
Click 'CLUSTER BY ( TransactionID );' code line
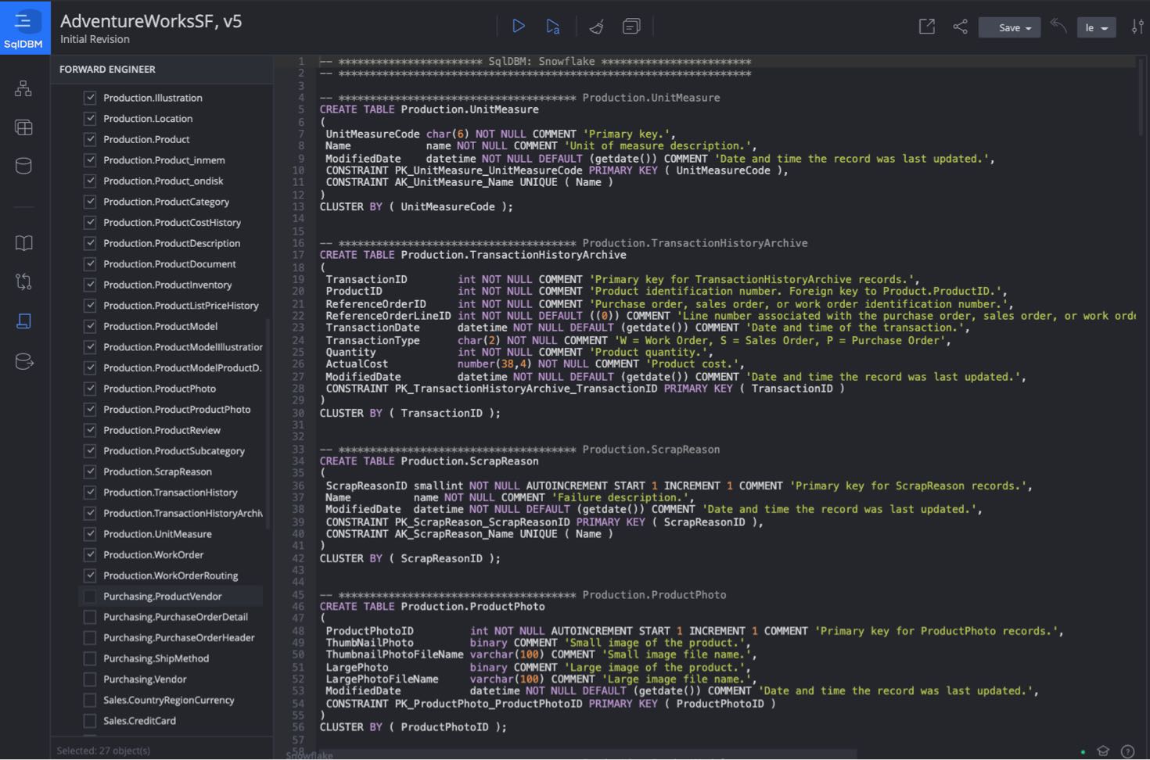[410, 413]
